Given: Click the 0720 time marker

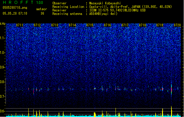Looking at the screenshot, I should (x=177, y=25).
